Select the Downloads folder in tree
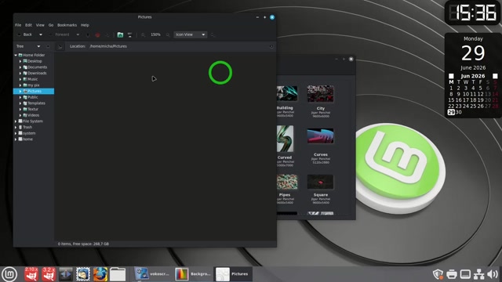The width and height of the screenshot is (502, 282). click(37, 73)
